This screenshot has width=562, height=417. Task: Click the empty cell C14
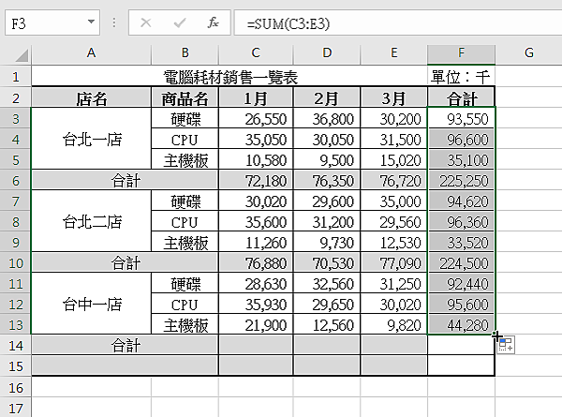[x=256, y=345]
